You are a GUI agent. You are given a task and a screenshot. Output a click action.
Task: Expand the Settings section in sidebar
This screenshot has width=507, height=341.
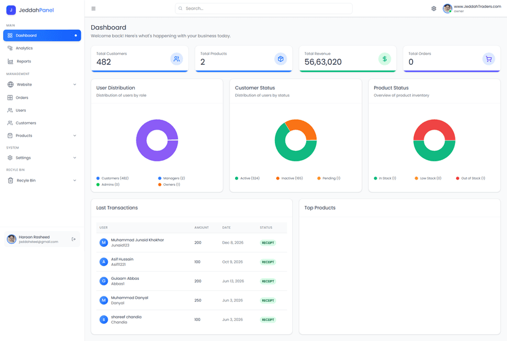pos(42,158)
